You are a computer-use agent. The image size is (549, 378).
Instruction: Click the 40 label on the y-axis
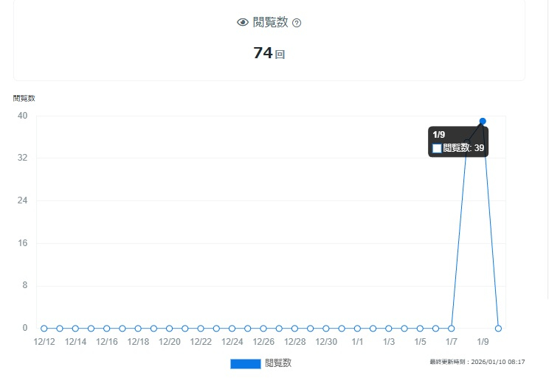click(23, 116)
